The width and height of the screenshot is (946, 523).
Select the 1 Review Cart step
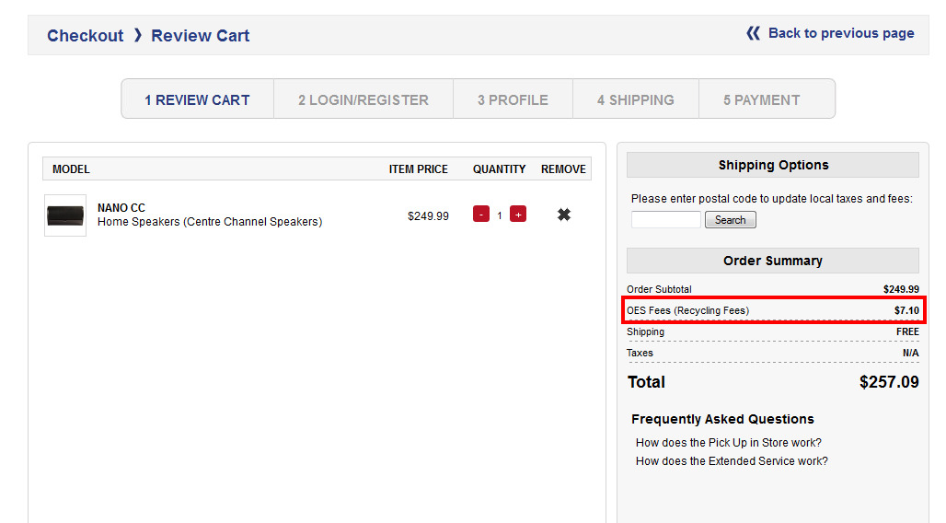(x=197, y=99)
